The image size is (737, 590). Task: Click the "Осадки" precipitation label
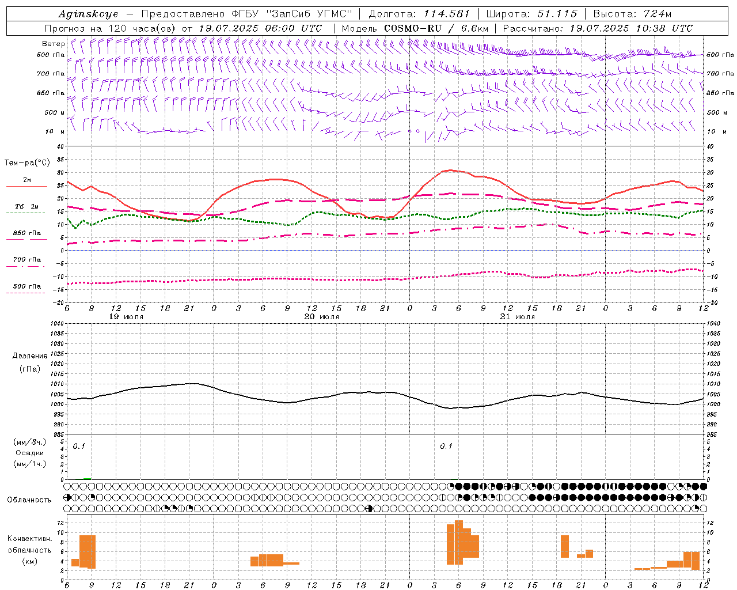click(x=31, y=453)
